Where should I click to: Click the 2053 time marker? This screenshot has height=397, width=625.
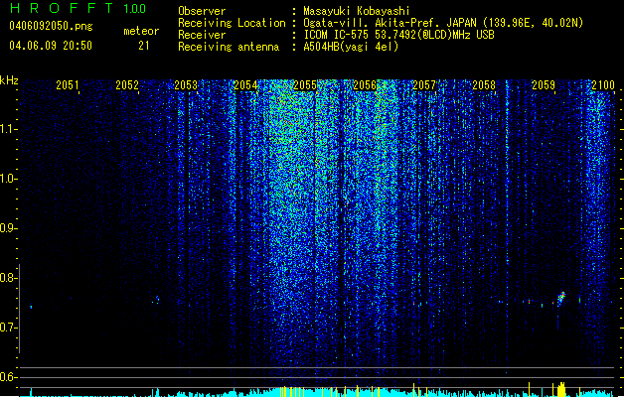click(186, 85)
